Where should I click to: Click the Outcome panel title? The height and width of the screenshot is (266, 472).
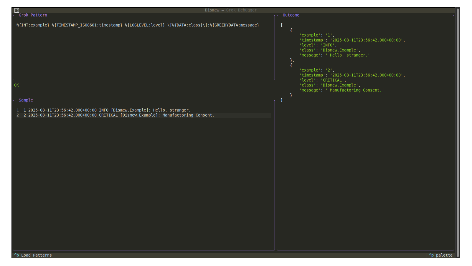(291, 15)
